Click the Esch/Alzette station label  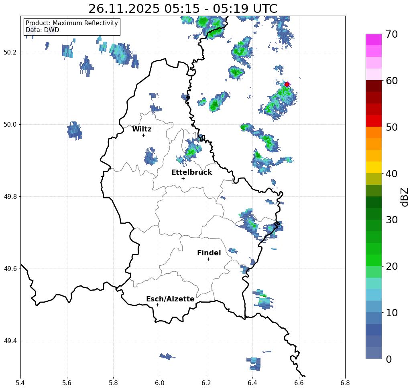[x=171, y=299]
